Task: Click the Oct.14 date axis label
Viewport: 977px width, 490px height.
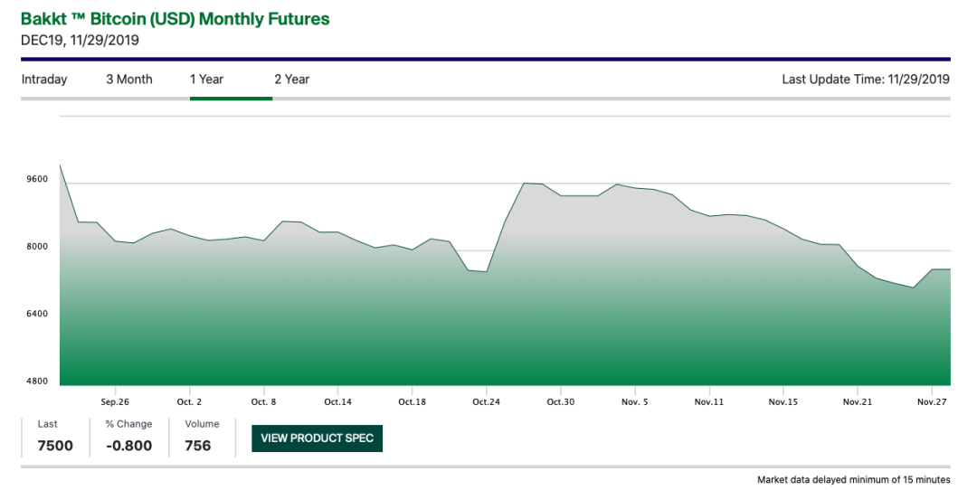Action: click(x=337, y=402)
